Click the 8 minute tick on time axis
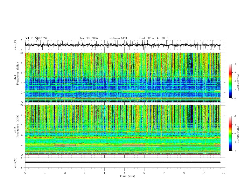Image resolution: width=252 pixels, height=194 pixels. [184, 172]
